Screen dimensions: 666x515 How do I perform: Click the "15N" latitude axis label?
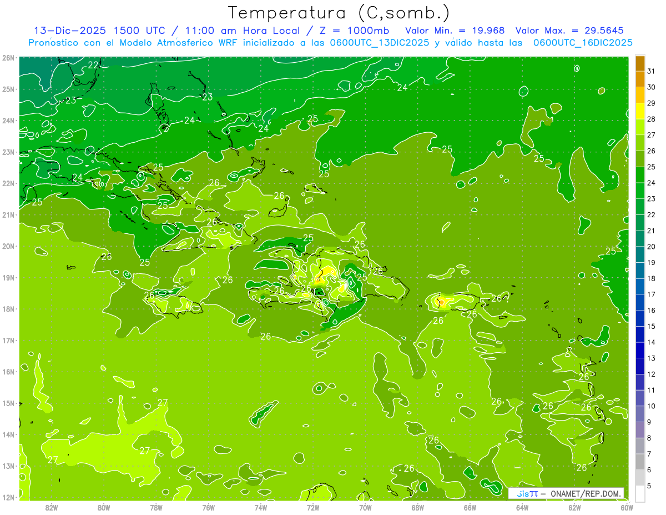click(x=8, y=403)
